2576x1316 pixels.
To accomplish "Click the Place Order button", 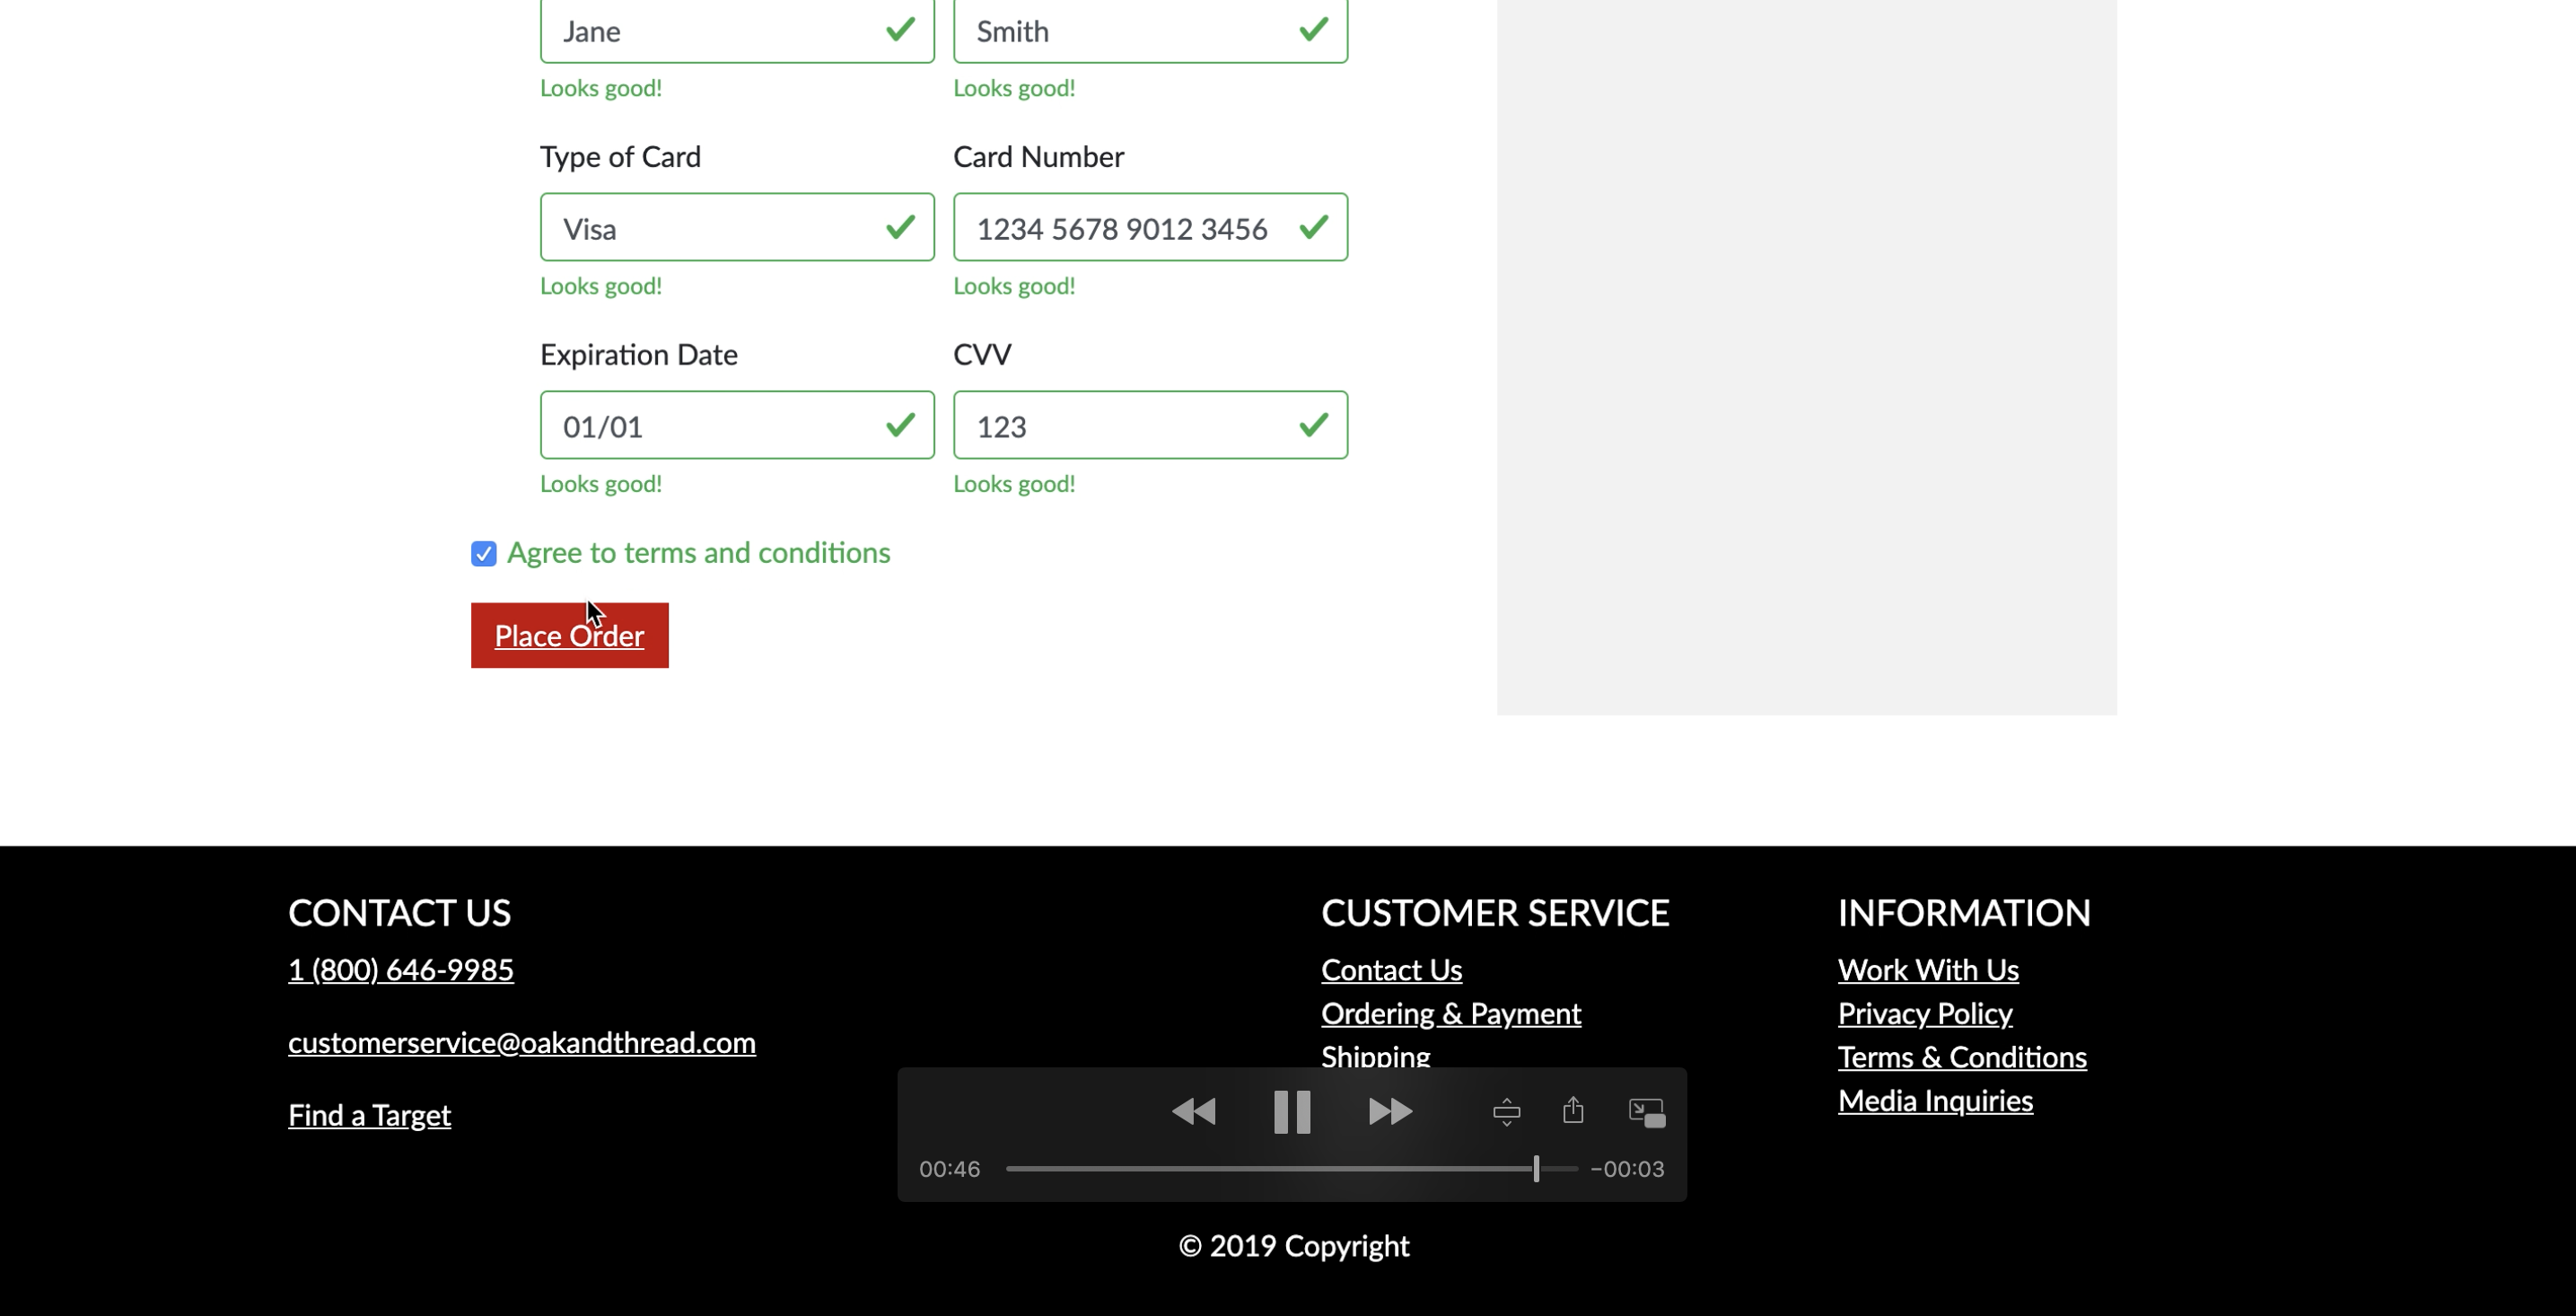I will tap(569, 636).
